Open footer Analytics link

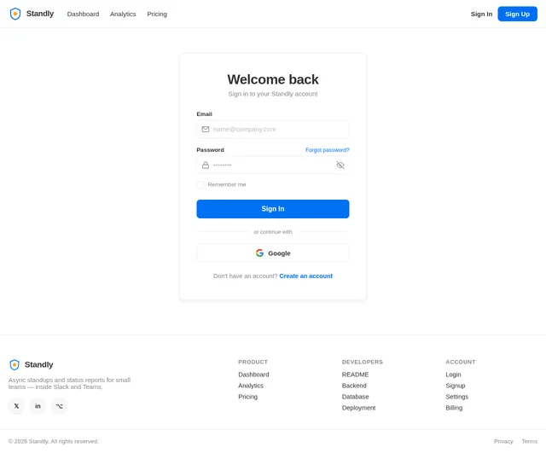tap(251, 386)
